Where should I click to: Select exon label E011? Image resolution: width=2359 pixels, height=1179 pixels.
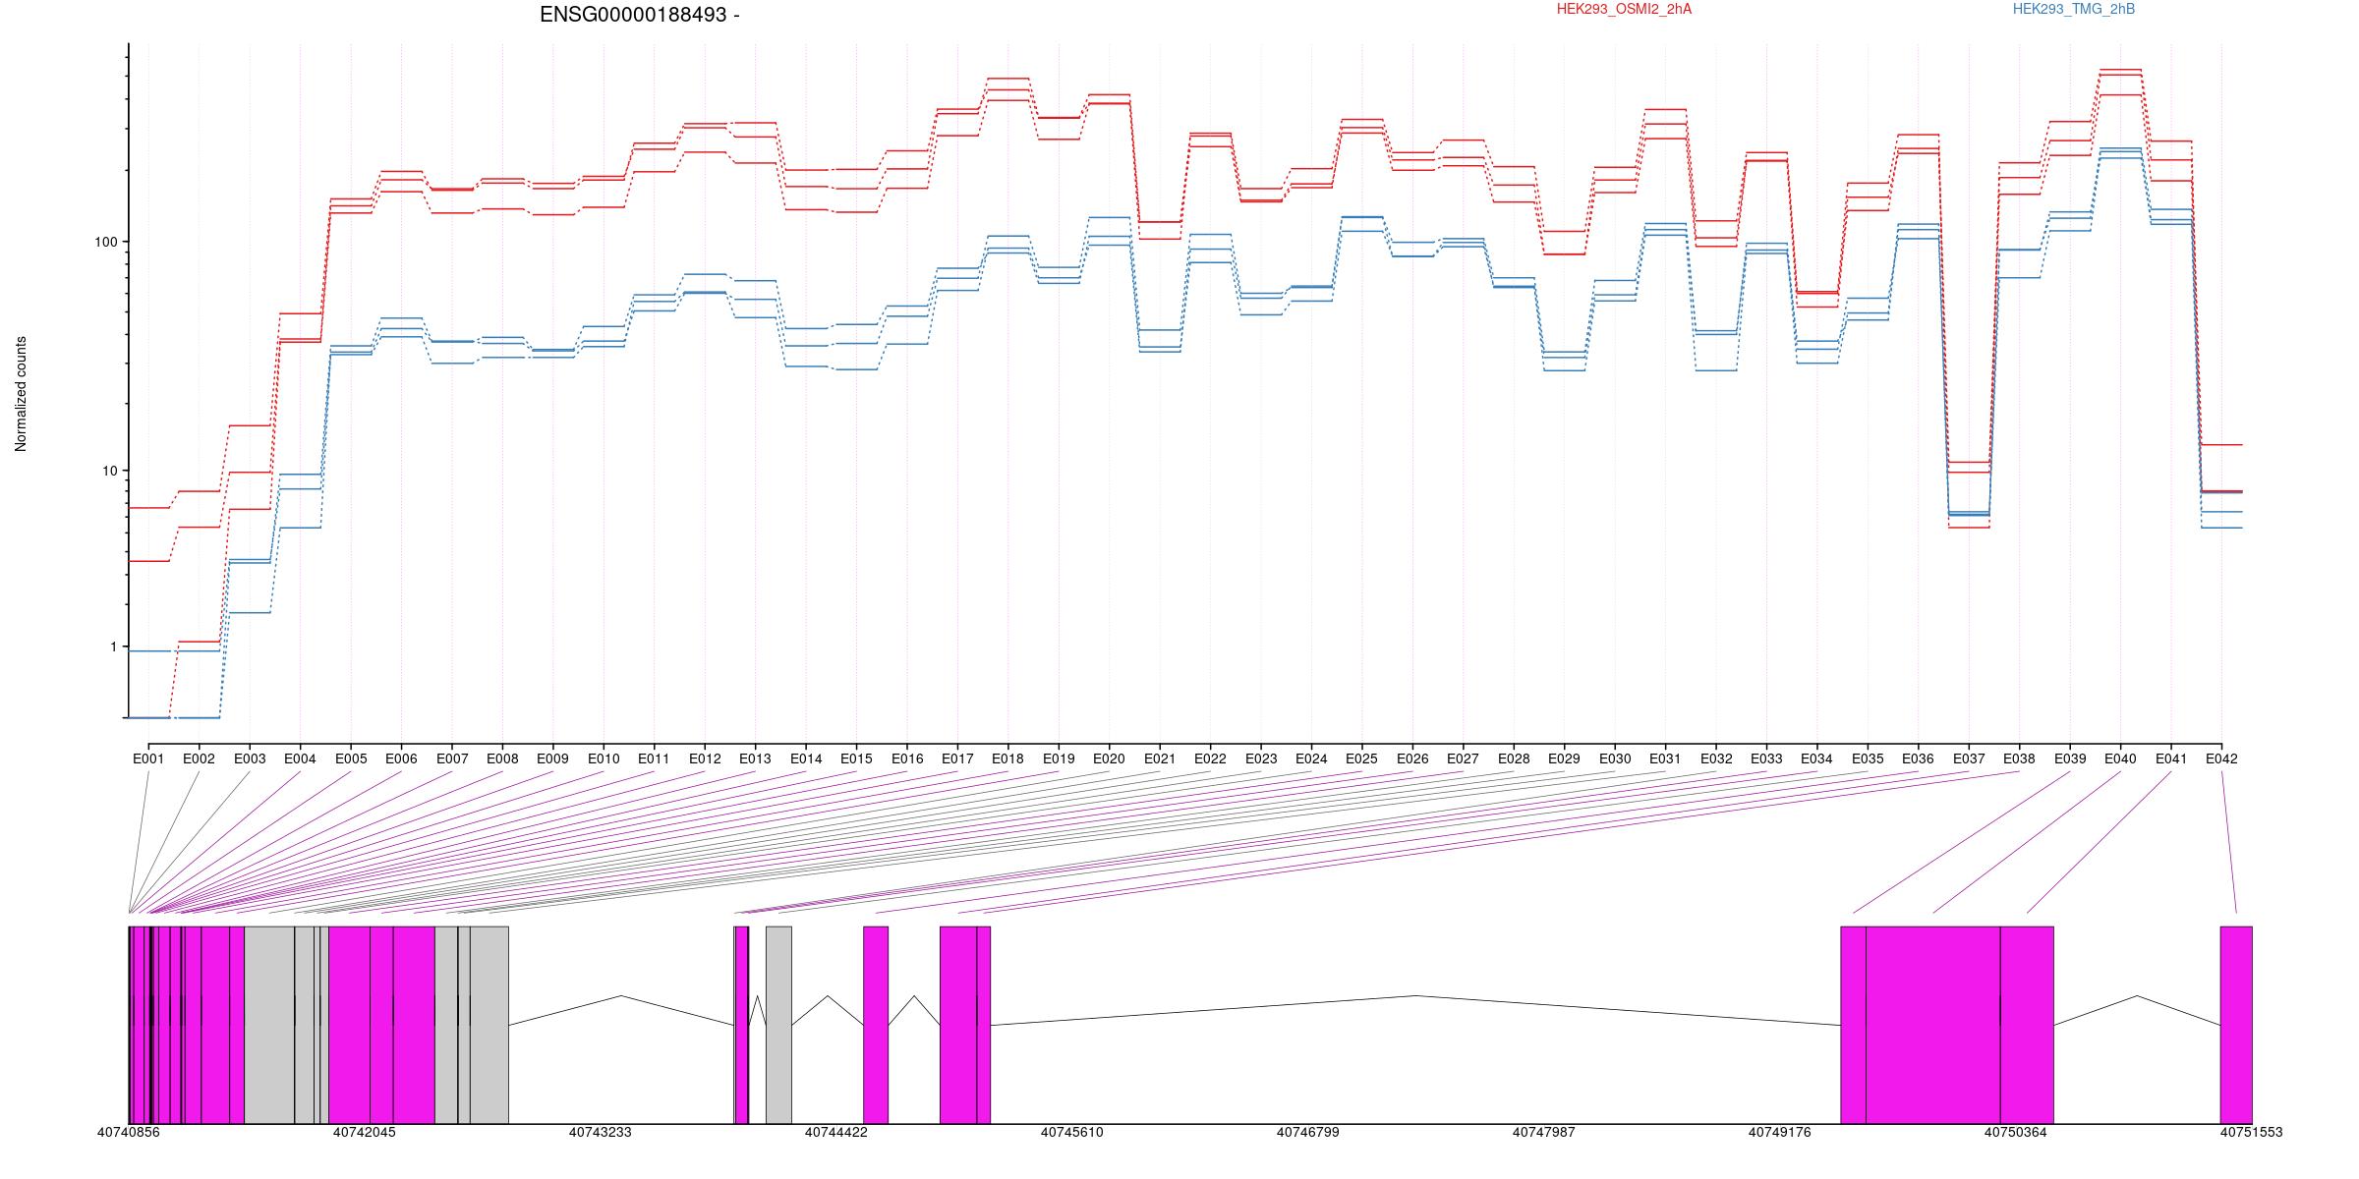(654, 758)
